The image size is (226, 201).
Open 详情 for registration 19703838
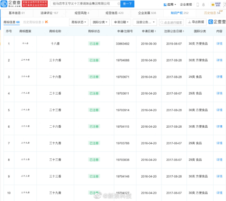219,160
